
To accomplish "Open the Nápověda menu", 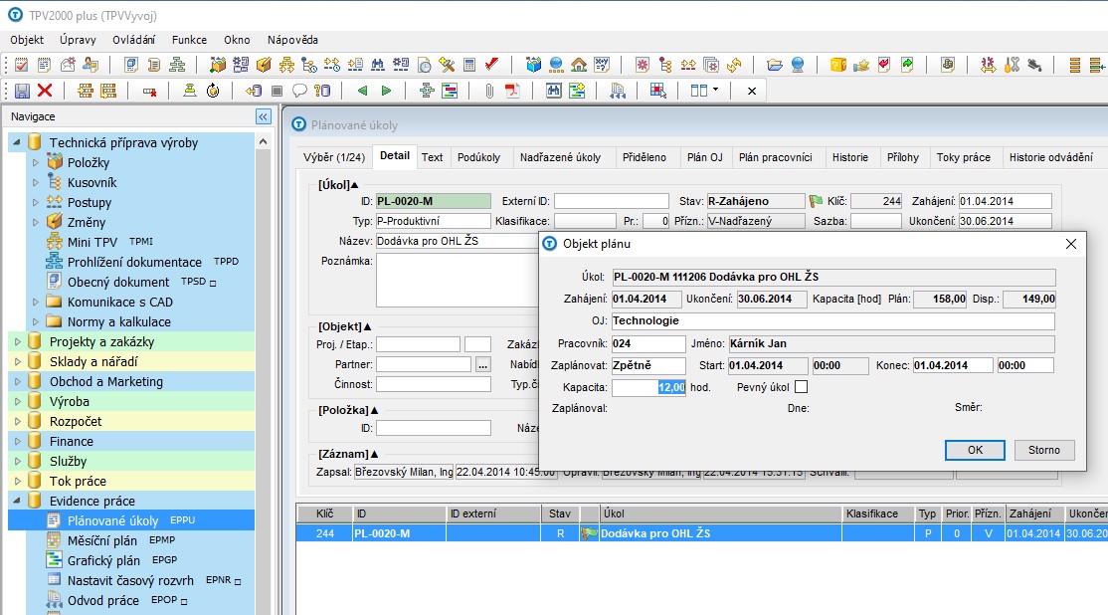I will point(292,40).
